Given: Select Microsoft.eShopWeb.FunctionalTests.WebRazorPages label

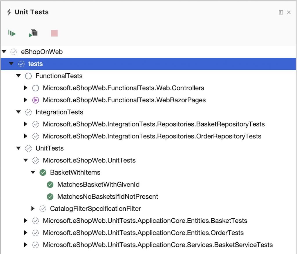Looking at the screenshot, I should (x=124, y=100).
